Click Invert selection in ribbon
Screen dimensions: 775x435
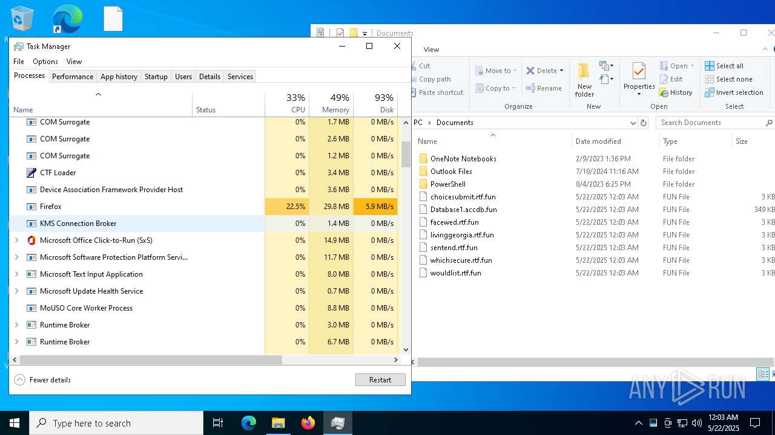coord(734,92)
